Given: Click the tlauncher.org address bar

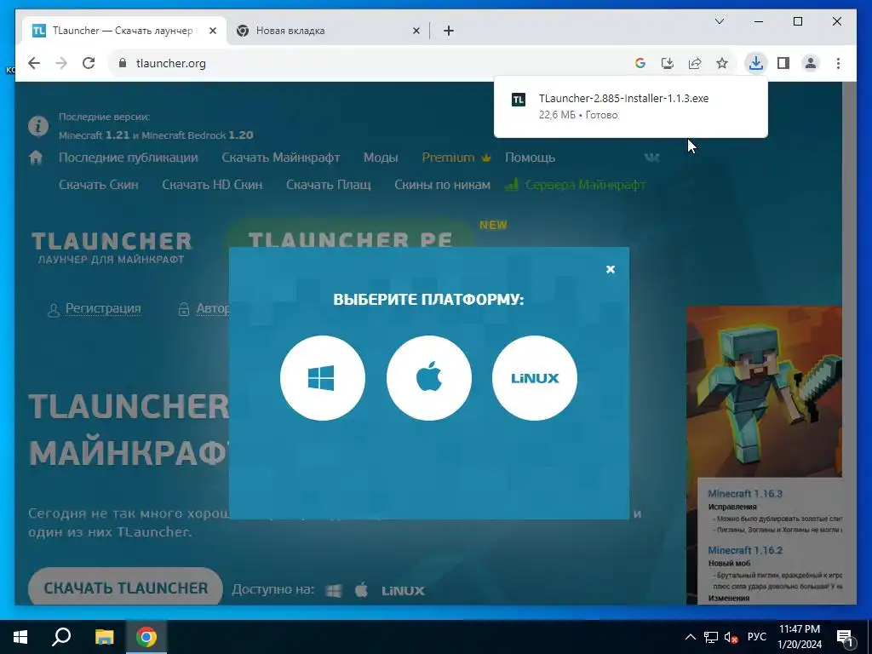Looking at the screenshot, I should tap(367, 63).
